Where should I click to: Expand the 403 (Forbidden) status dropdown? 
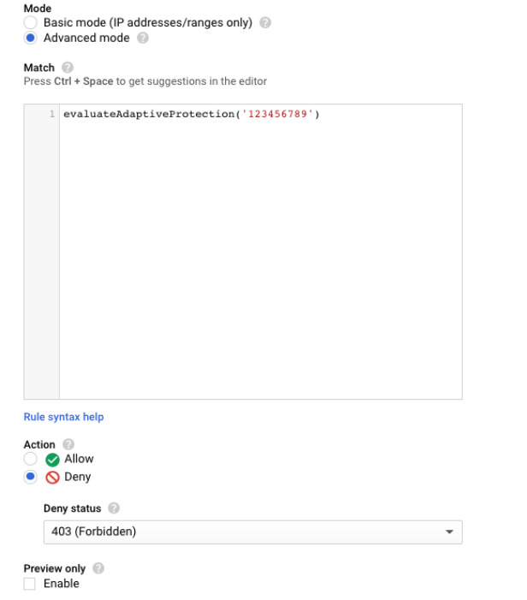click(x=252, y=532)
